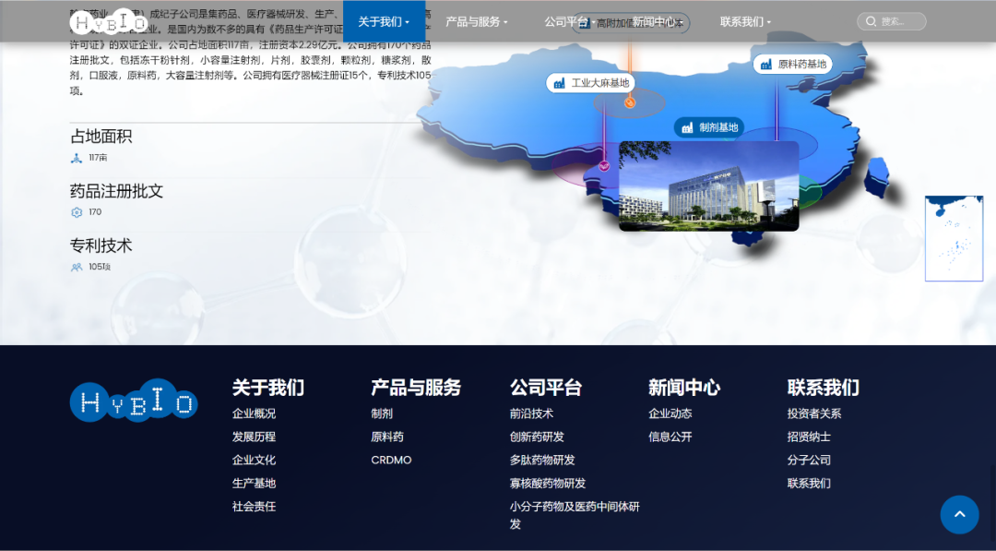
Task: Click footer heading 联系我们
Action: (x=824, y=387)
